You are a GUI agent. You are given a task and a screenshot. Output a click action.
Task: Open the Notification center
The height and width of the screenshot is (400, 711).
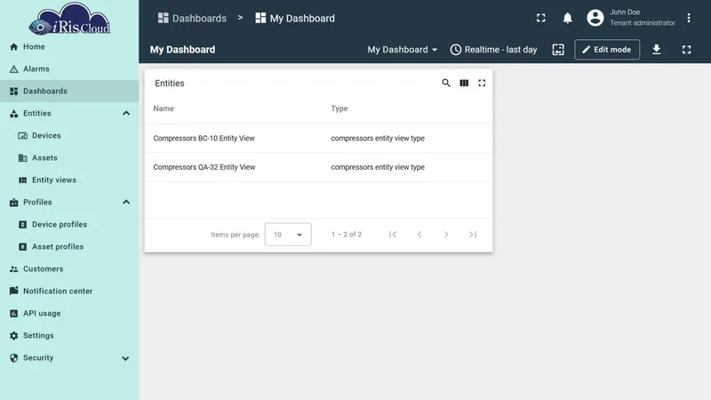click(x=69, y=292)
